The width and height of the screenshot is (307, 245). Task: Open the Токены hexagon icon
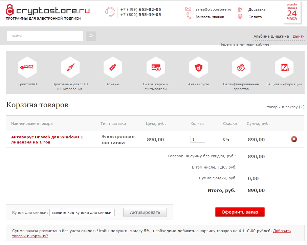coord(113,67)
